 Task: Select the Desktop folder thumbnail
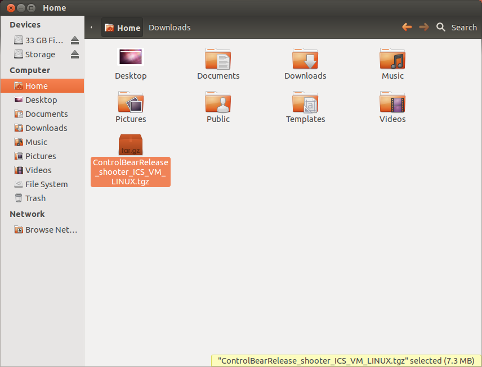[131, 57]
